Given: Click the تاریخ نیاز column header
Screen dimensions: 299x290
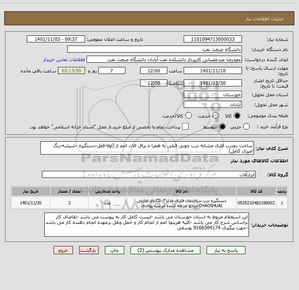Looking at the screenshot, I should coord(31,191).
